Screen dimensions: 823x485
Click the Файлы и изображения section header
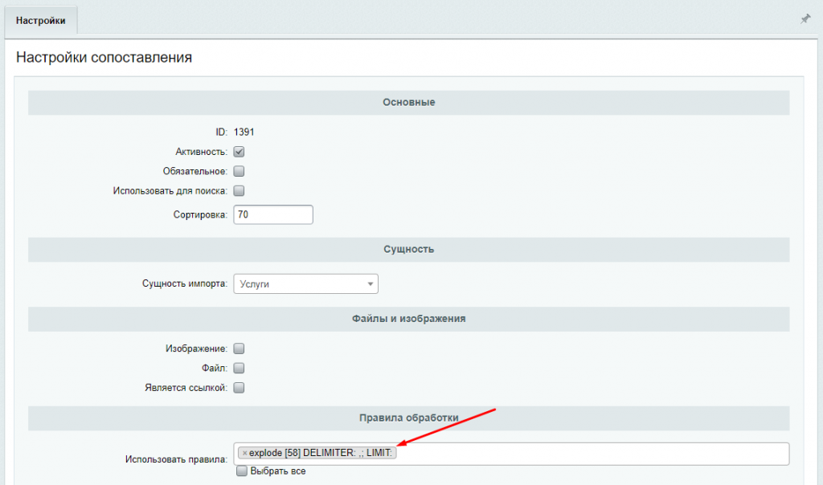(409, 319)
